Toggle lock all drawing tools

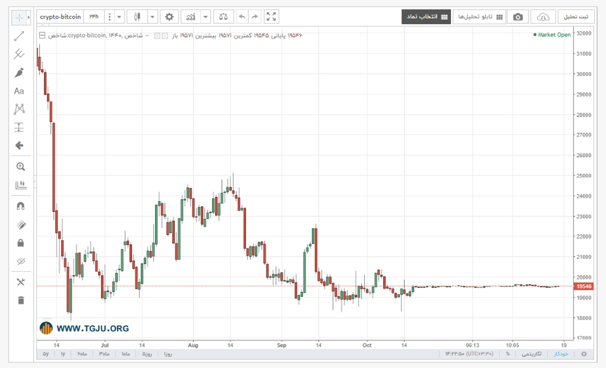coord(21,243)
